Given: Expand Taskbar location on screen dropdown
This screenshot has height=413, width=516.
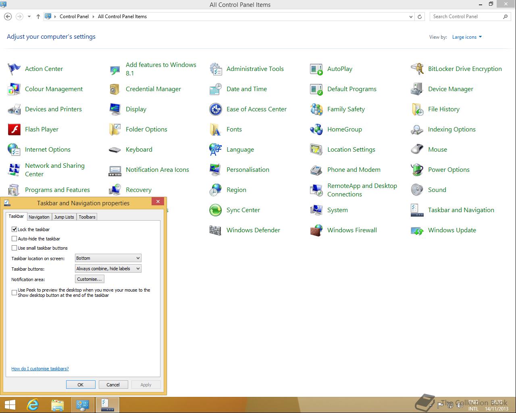Looking at the screenshot, I should click(x=108, y=258).
